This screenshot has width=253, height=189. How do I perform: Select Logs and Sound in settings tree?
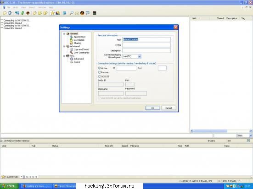tap(81, 49)
